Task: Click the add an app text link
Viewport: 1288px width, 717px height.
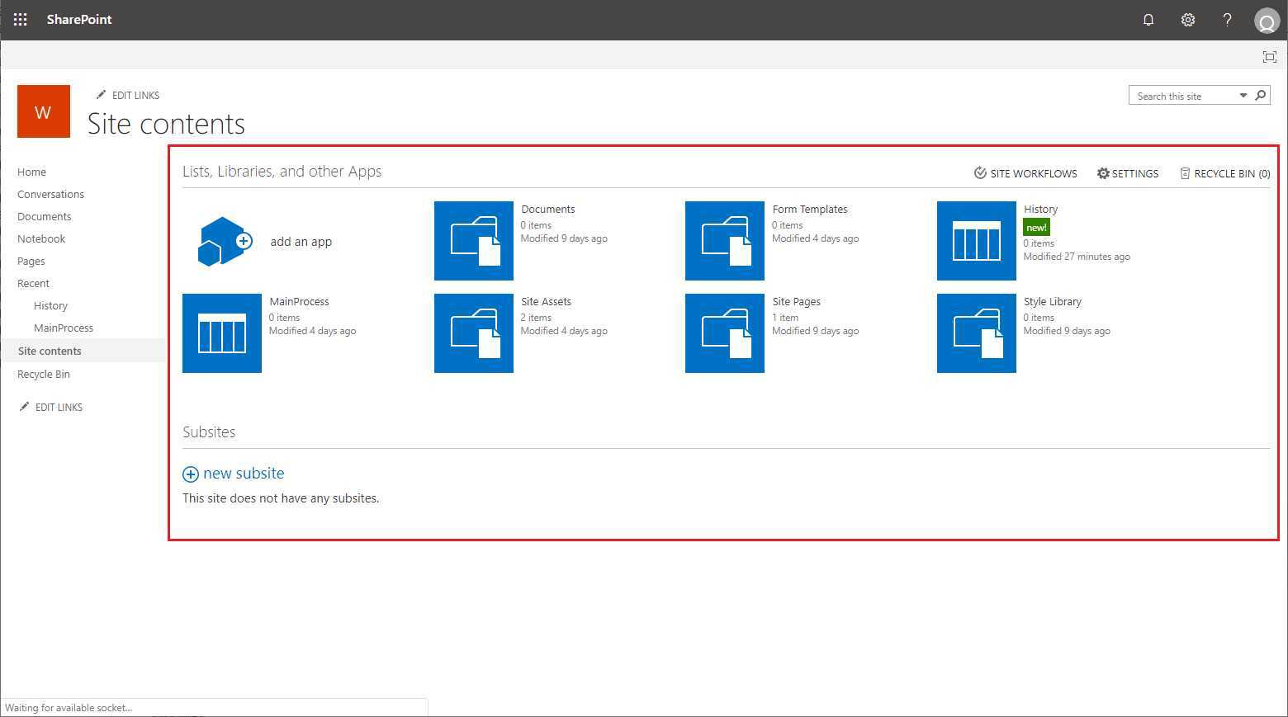Action: pyautogui.click(x=301, y=242)
